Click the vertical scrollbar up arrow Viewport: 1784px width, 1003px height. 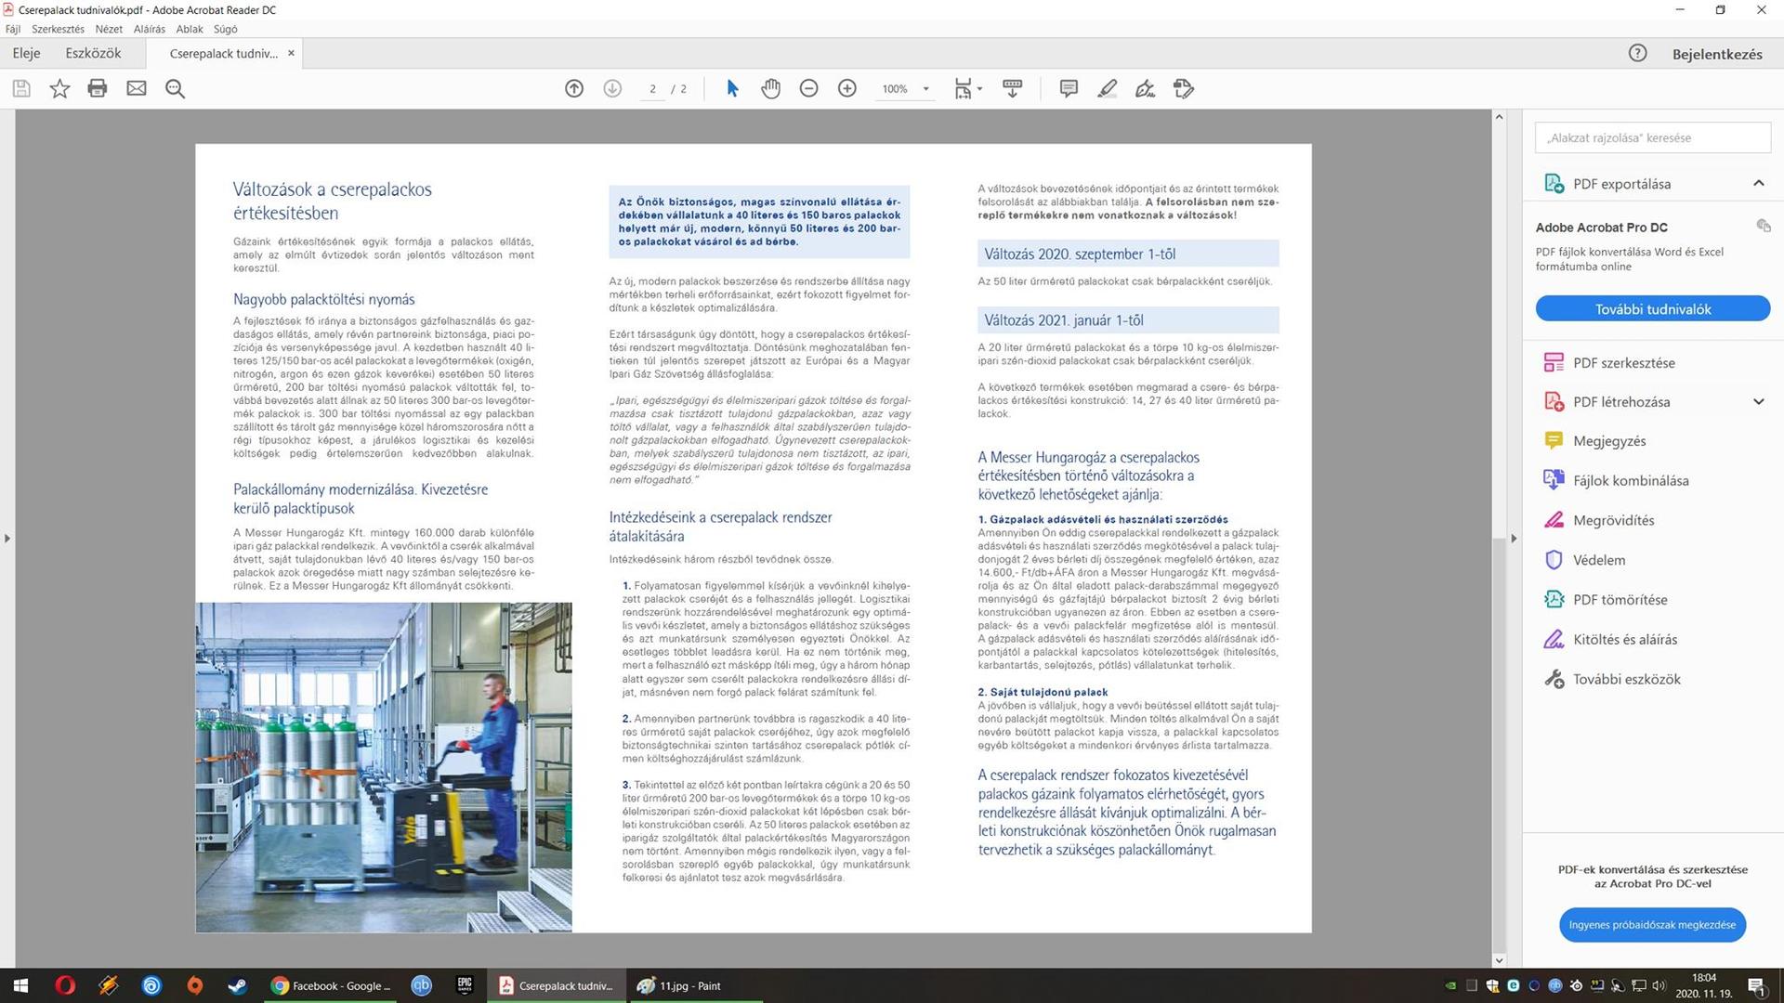pos(1499,117)
